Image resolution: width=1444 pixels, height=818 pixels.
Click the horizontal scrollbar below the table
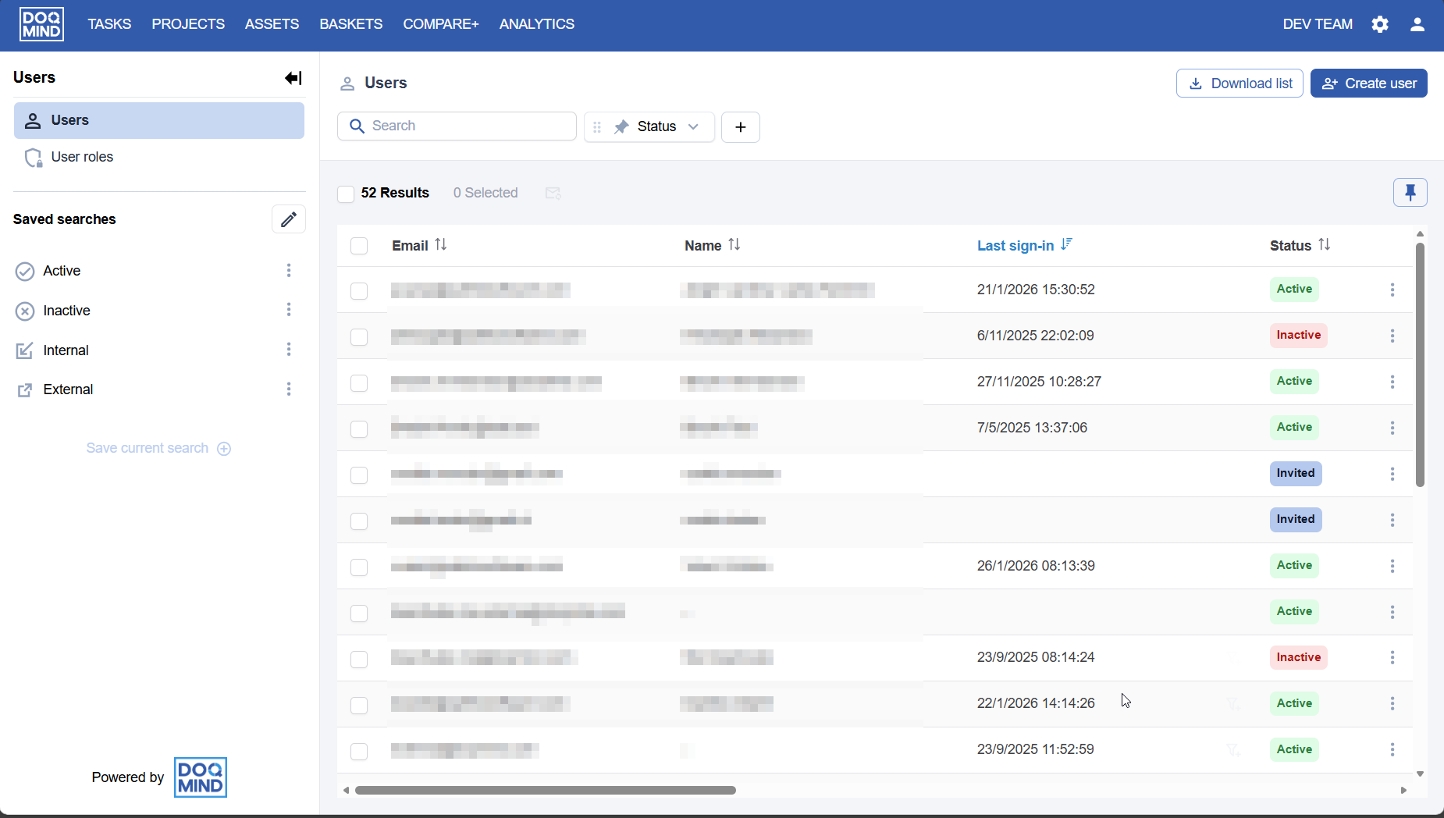[545, 790]
